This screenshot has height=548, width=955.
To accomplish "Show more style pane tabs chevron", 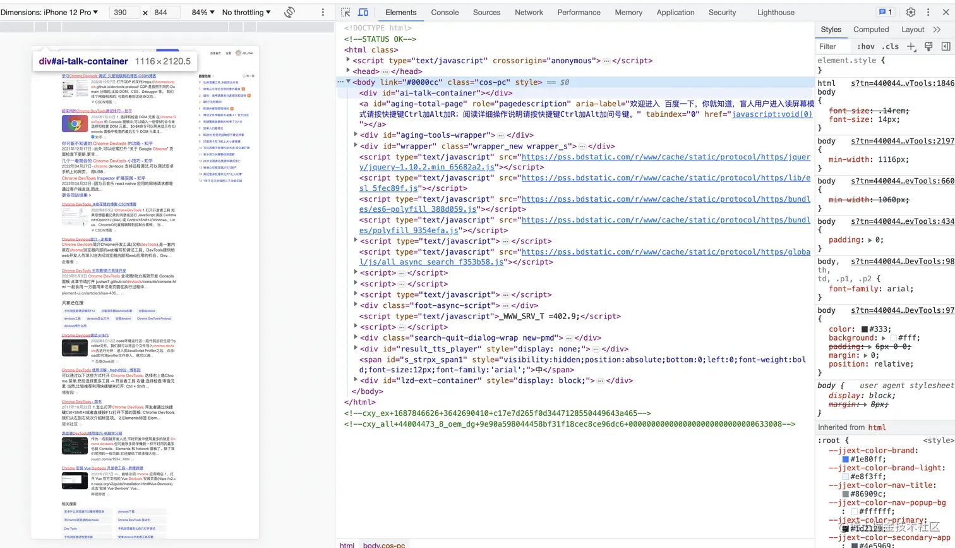I will point(937,29).
